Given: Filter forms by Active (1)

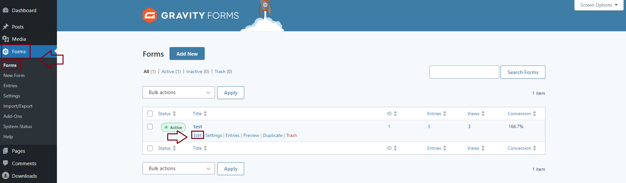Looking at the screenshot, I should pos(171,71).
